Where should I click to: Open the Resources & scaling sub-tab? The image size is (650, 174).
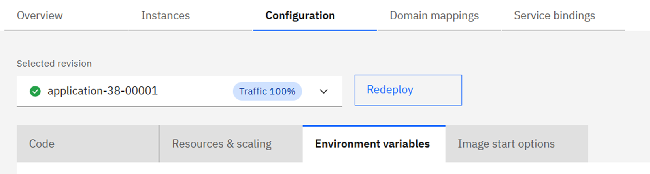point(221,144)
